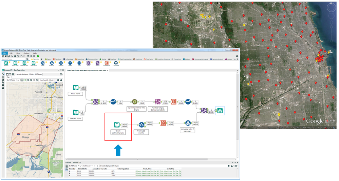Select the Join tool in palette
This screenshot has width=339, height=181.
(89, 63)
